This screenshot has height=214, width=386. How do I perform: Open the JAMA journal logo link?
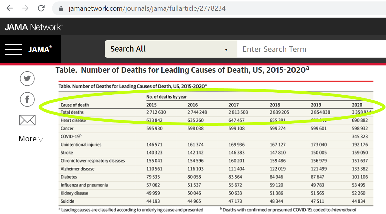tap(40, 49)
